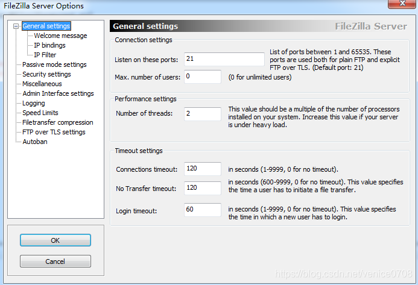
Task: Click the No Transfer timeout field
Action: pyautogui.click(x=203, y=188)
